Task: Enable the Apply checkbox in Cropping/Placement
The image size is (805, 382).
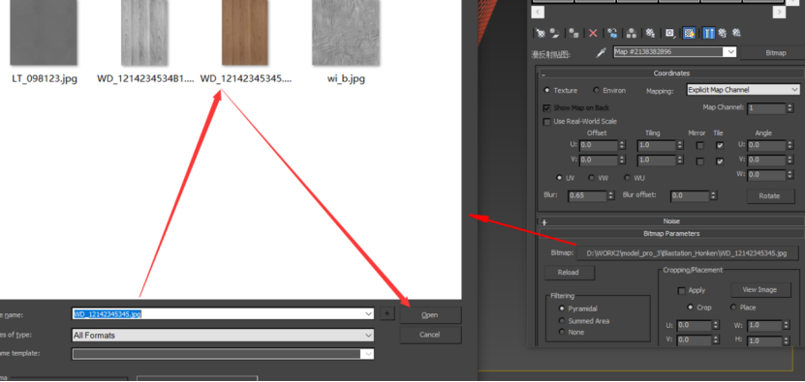Action: [682, 291]
